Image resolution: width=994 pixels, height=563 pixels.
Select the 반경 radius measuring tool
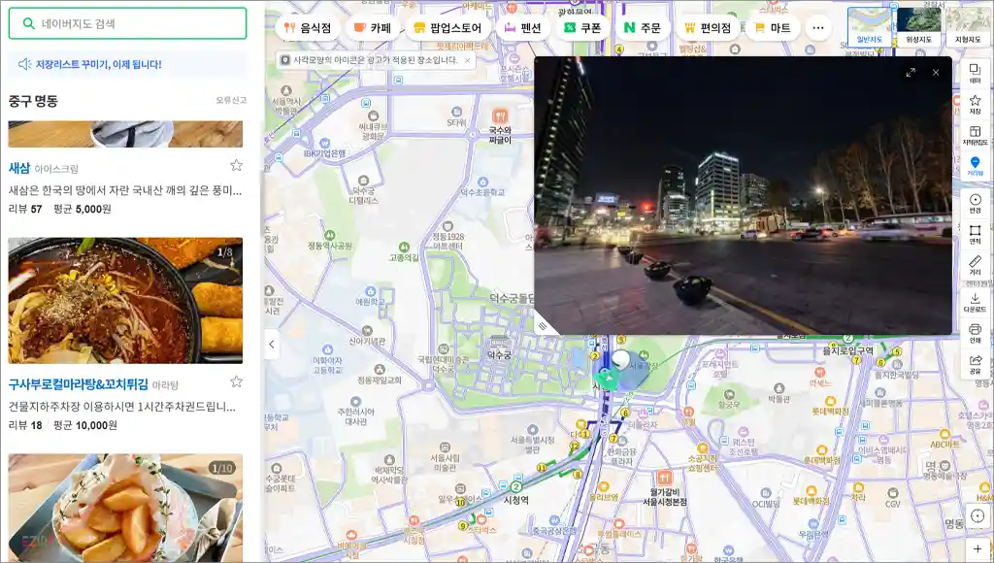tap(975, 204)
